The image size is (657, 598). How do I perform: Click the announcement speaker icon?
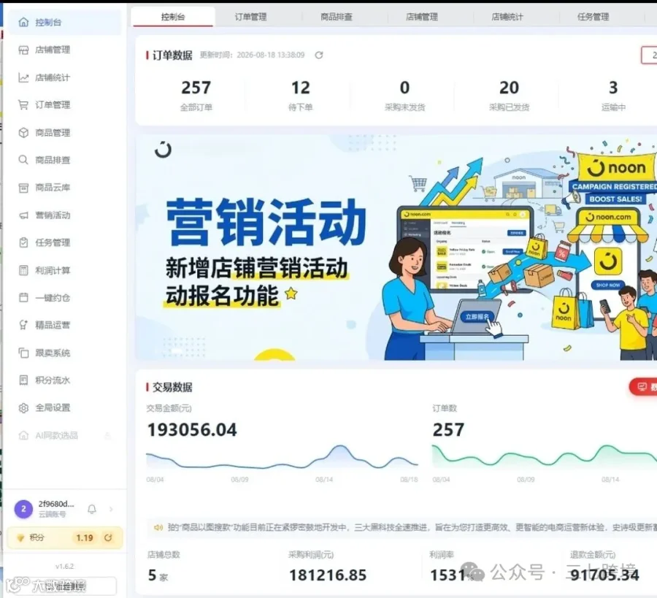pyautogui.click(x=158, y=527)
